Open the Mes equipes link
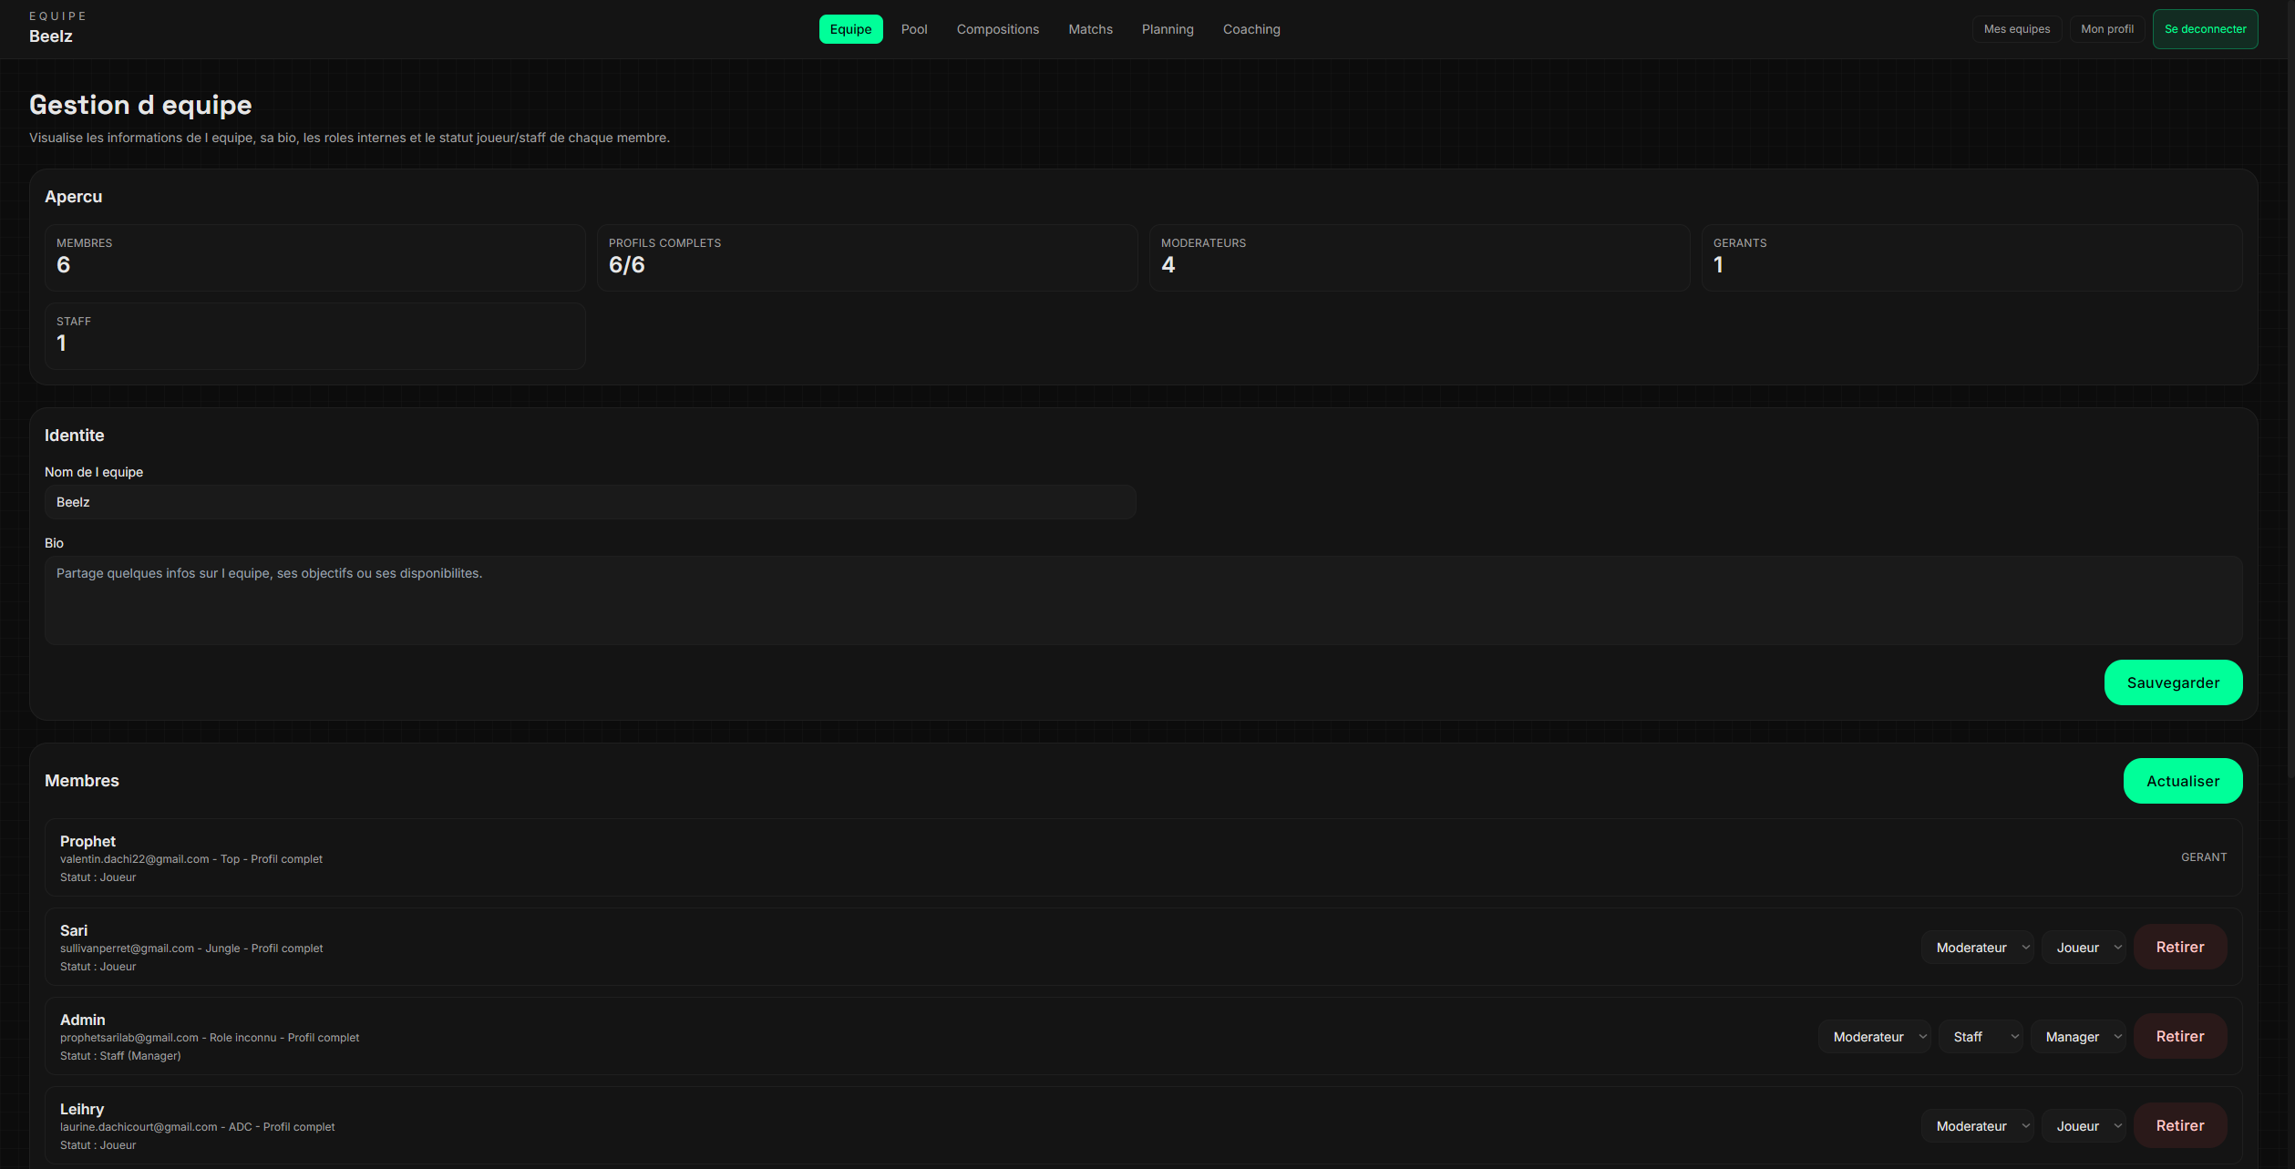The image size is (2295, 1169). click(x=2016, y=29)
